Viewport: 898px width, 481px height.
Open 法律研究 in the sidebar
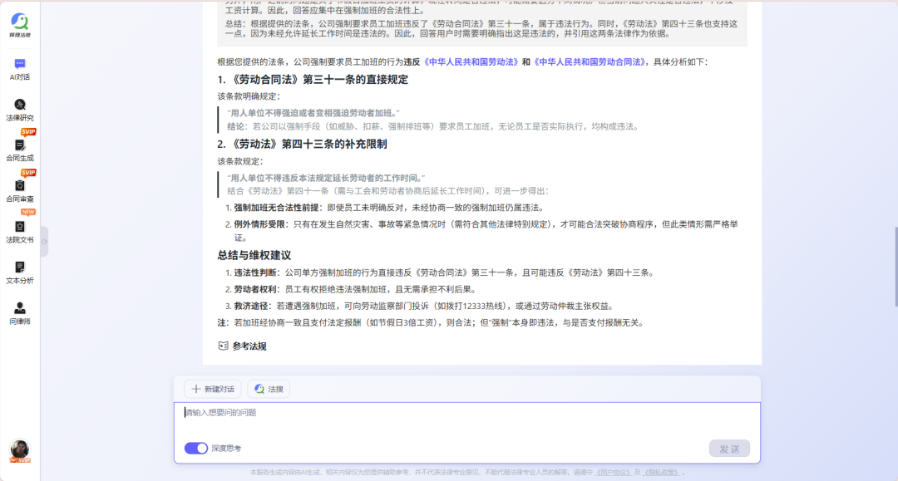(x=19, y=110)
